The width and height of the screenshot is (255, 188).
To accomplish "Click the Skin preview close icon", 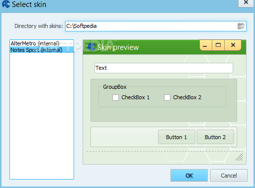I will (233, 45).
